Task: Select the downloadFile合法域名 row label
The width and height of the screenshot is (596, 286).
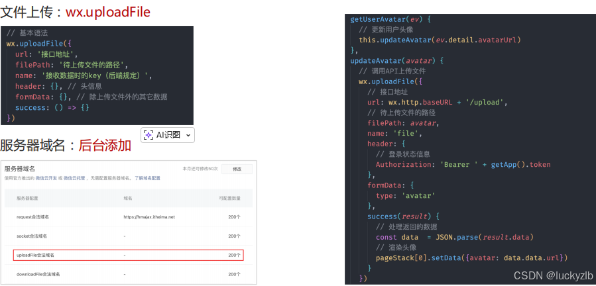Action: [x=38, y=274]
